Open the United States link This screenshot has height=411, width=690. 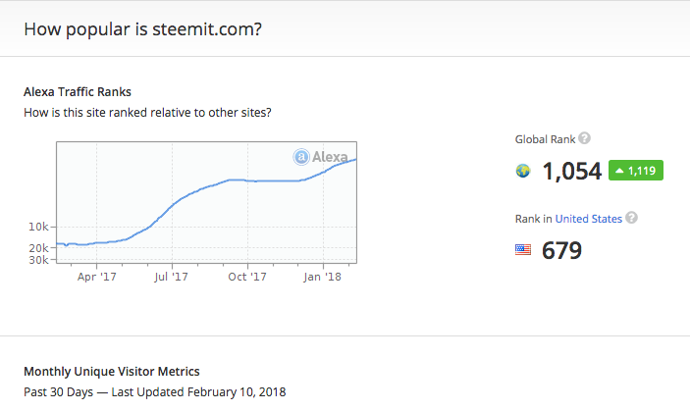pyautogui.click(x=588, y=219)
